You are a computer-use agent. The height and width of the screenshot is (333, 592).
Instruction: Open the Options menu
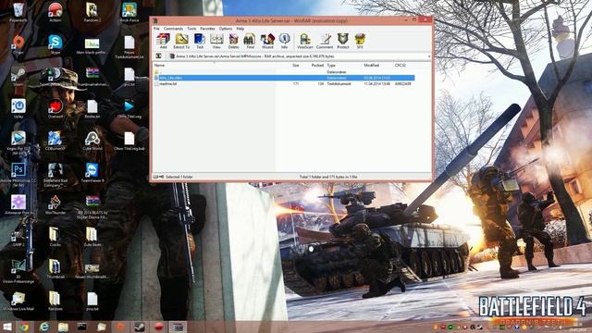226,29
